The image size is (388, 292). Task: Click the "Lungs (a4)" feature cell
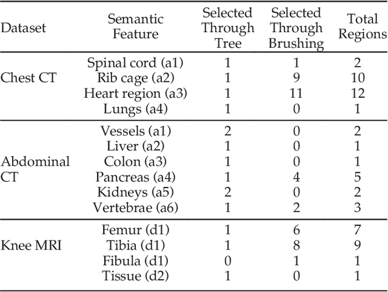coord(135,109)
